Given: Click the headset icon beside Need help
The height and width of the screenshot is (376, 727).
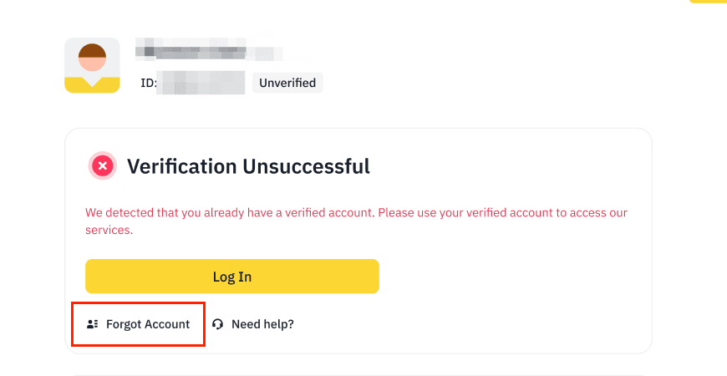Looking at the screenshot, I should 218,324.
